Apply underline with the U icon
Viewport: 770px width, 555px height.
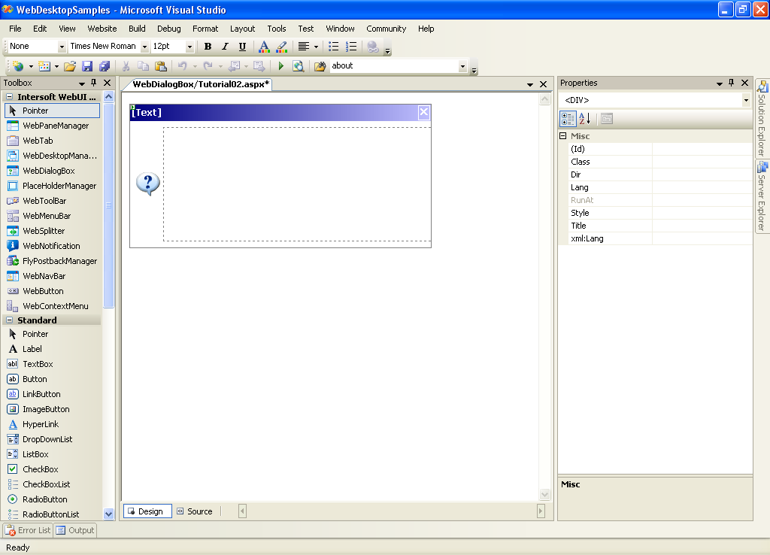point(242,47)
